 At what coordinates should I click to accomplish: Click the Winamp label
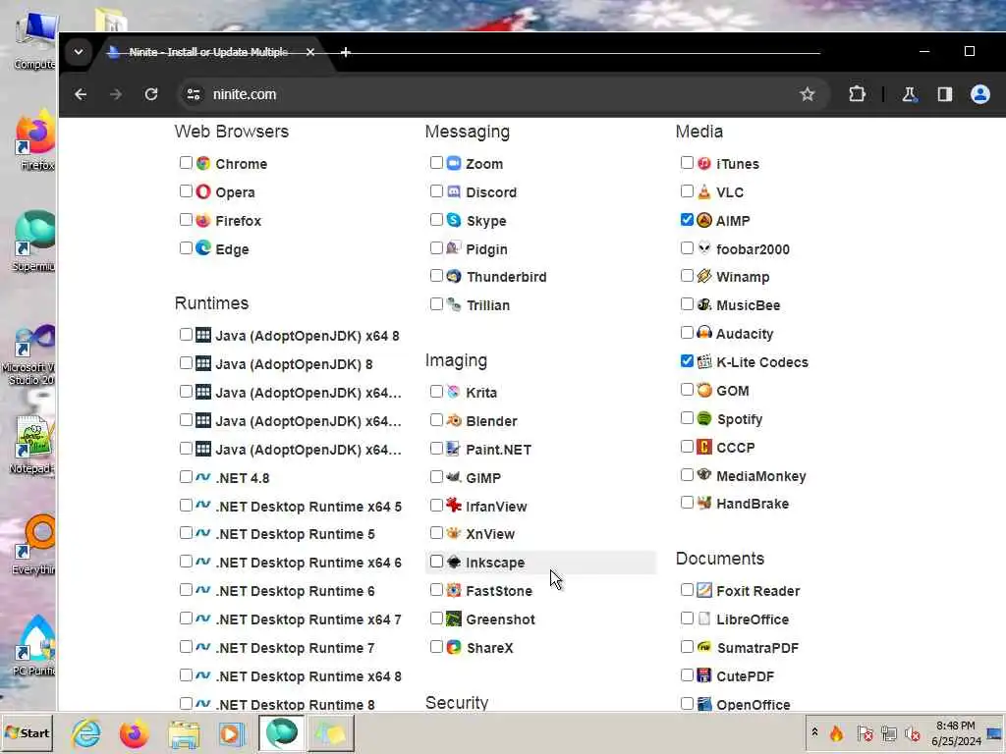pos(743,277)
